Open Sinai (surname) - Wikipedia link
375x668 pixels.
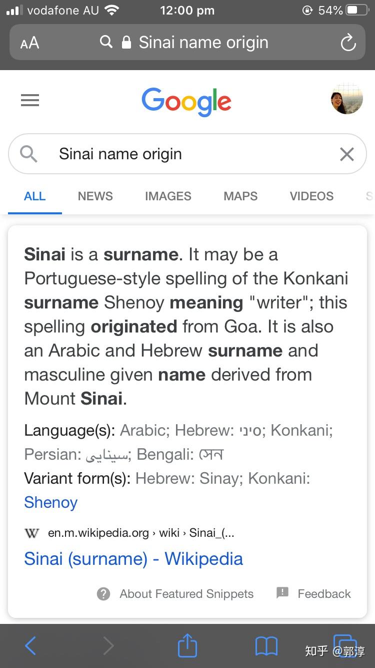click(133, 559)
